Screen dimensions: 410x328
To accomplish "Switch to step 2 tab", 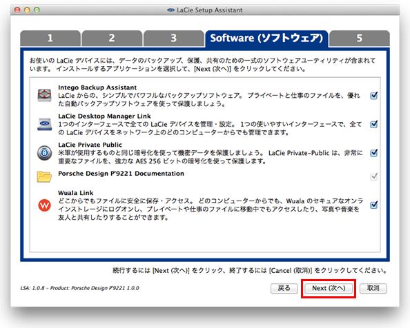I will 112,39.
